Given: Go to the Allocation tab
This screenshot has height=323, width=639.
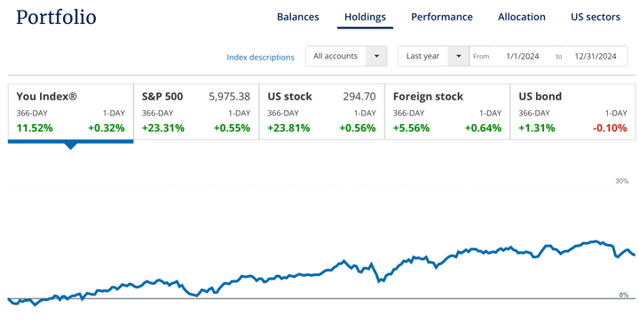Looking at the screenshot, I should pyautogui.click(x=522, y=17).
